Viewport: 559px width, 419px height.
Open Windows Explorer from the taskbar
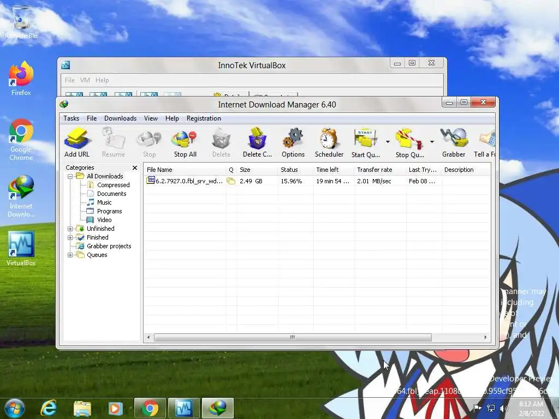pos(82,408)
